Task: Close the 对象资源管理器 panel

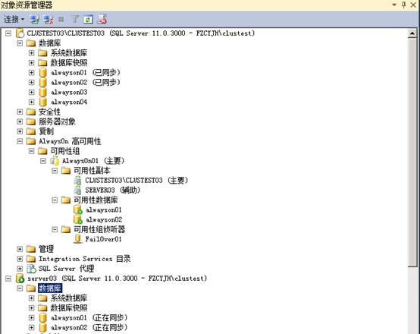Action: (x=413, y=5)
